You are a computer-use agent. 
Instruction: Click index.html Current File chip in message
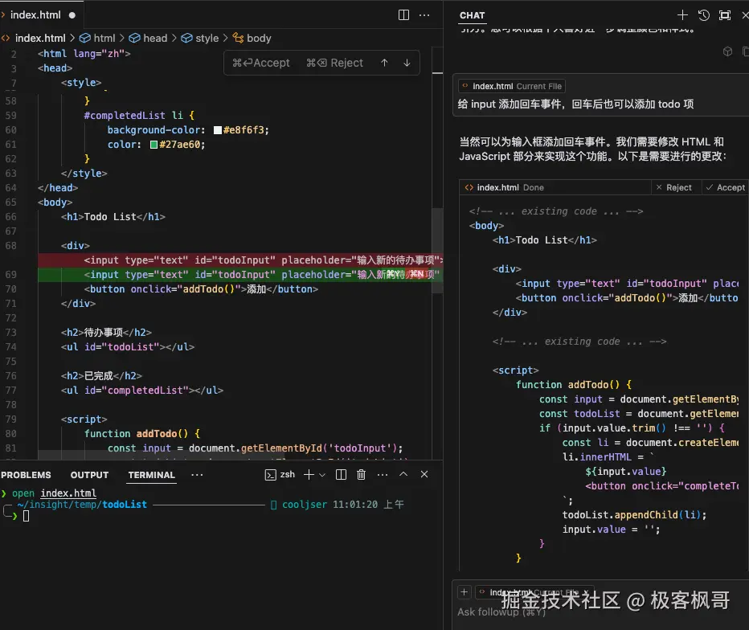511,86
